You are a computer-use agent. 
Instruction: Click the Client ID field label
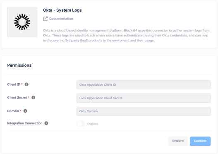click(14, 84)
